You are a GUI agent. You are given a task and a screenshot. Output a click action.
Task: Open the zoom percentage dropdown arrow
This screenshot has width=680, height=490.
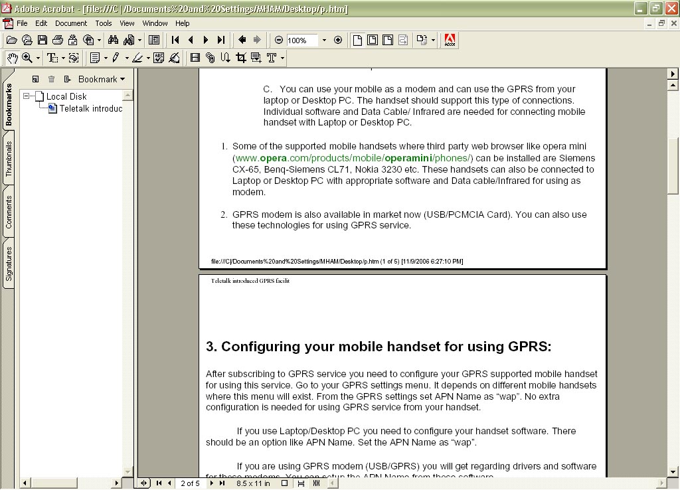pos(324,41)
